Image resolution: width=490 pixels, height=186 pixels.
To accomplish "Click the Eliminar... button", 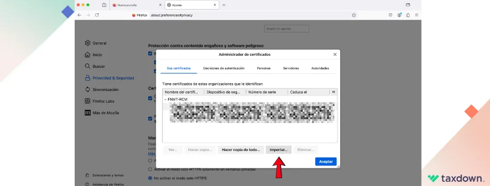I will [x=306, y=150].
